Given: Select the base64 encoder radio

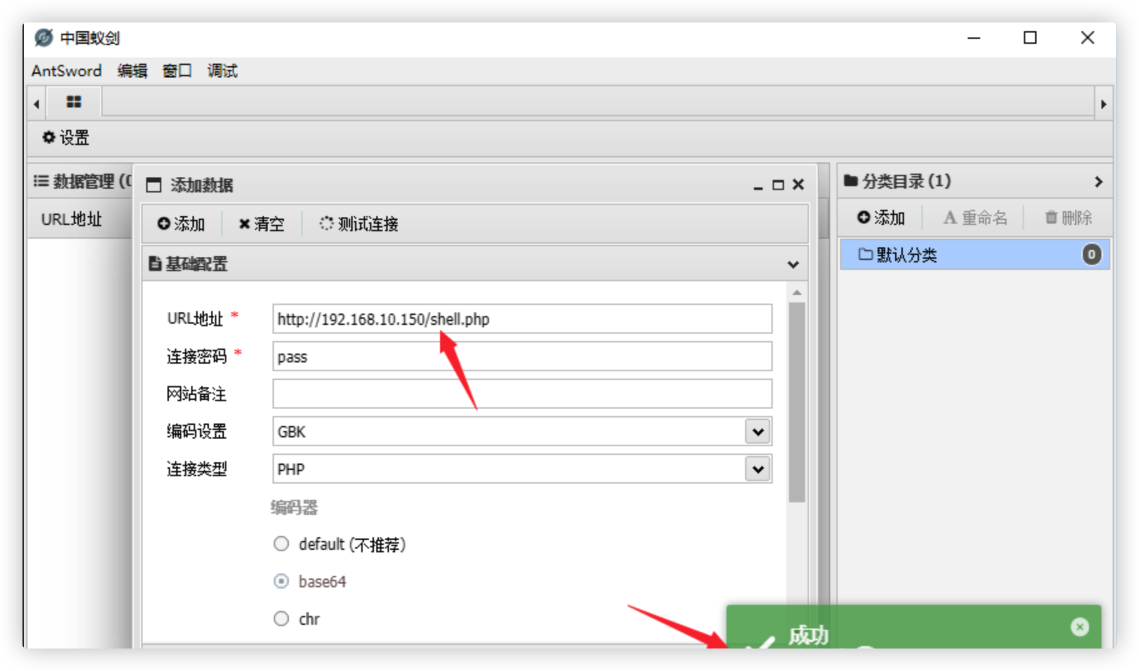Looking at the screenshot, I should click(281, 582).
